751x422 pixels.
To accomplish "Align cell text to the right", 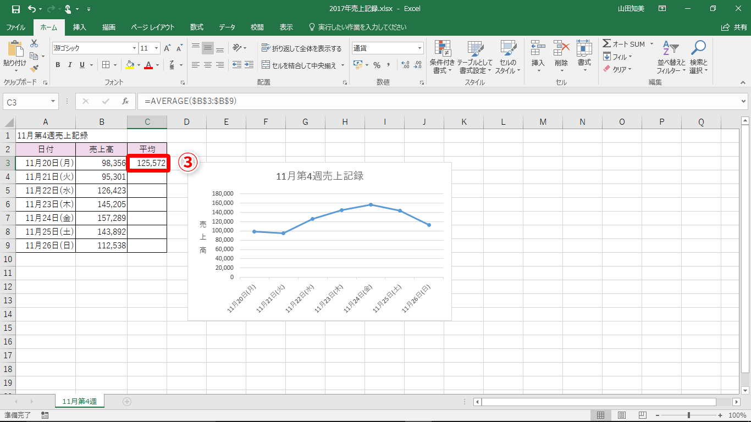I will [220, 65].
